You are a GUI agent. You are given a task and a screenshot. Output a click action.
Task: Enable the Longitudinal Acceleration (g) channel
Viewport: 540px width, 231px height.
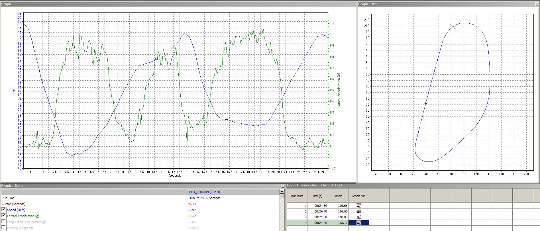(4, 222)
